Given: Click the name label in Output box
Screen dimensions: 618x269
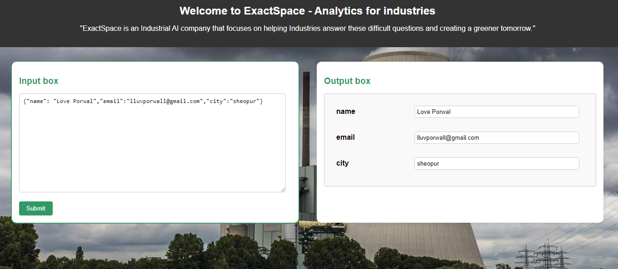Looking at the screenshot, I should point(345,112).
